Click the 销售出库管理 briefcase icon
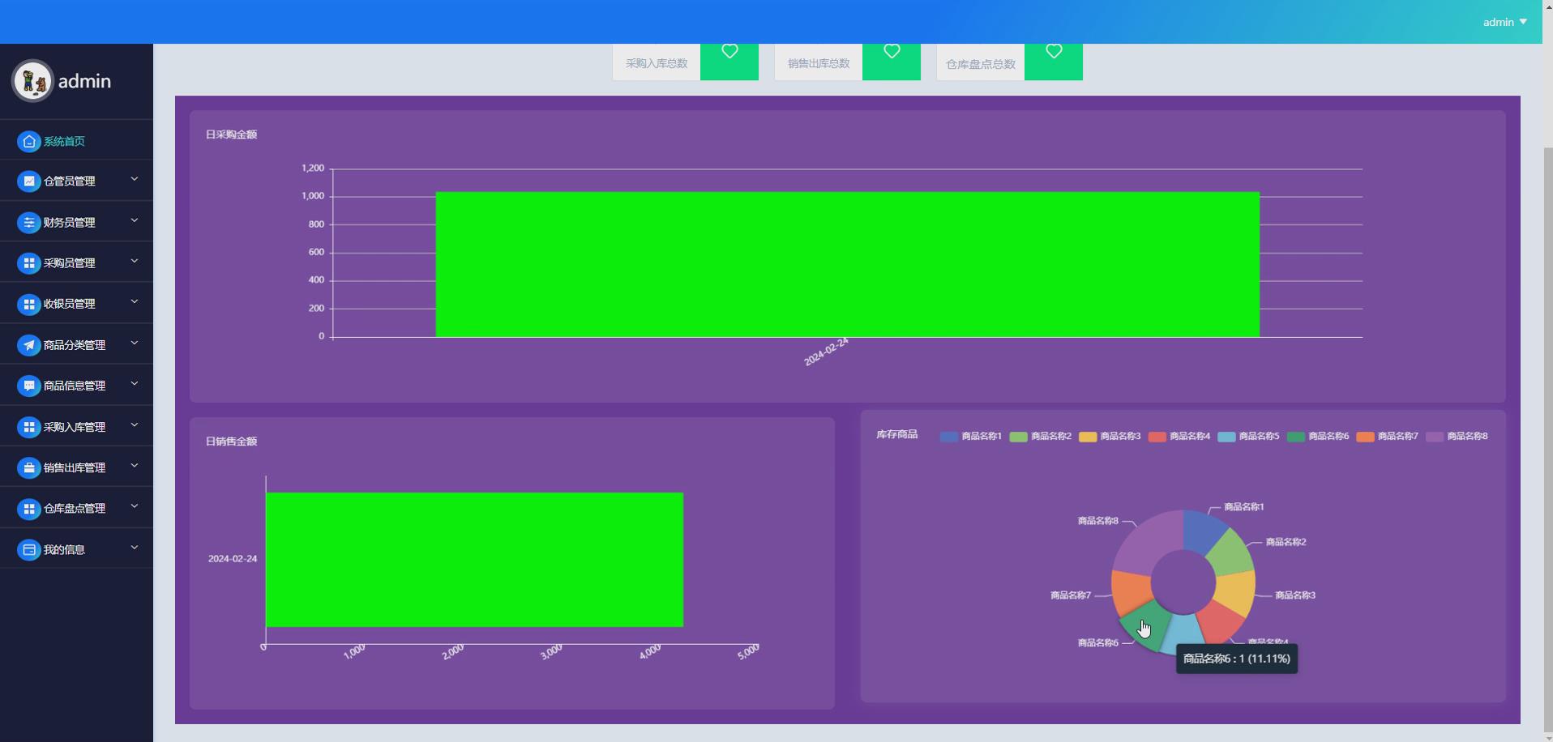This screenshot has width=1553, height=742. [x=29, y=467]
